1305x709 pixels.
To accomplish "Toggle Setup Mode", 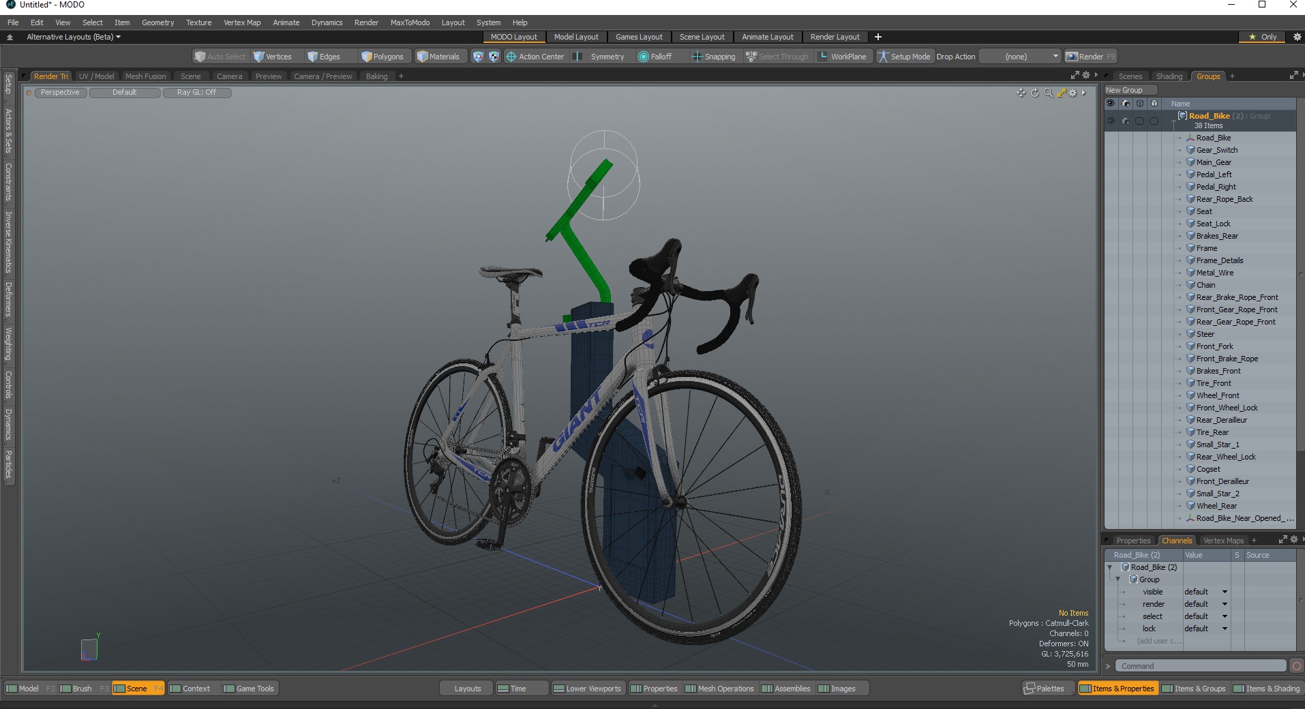I will pyautogui.click(x=904, y=57).
